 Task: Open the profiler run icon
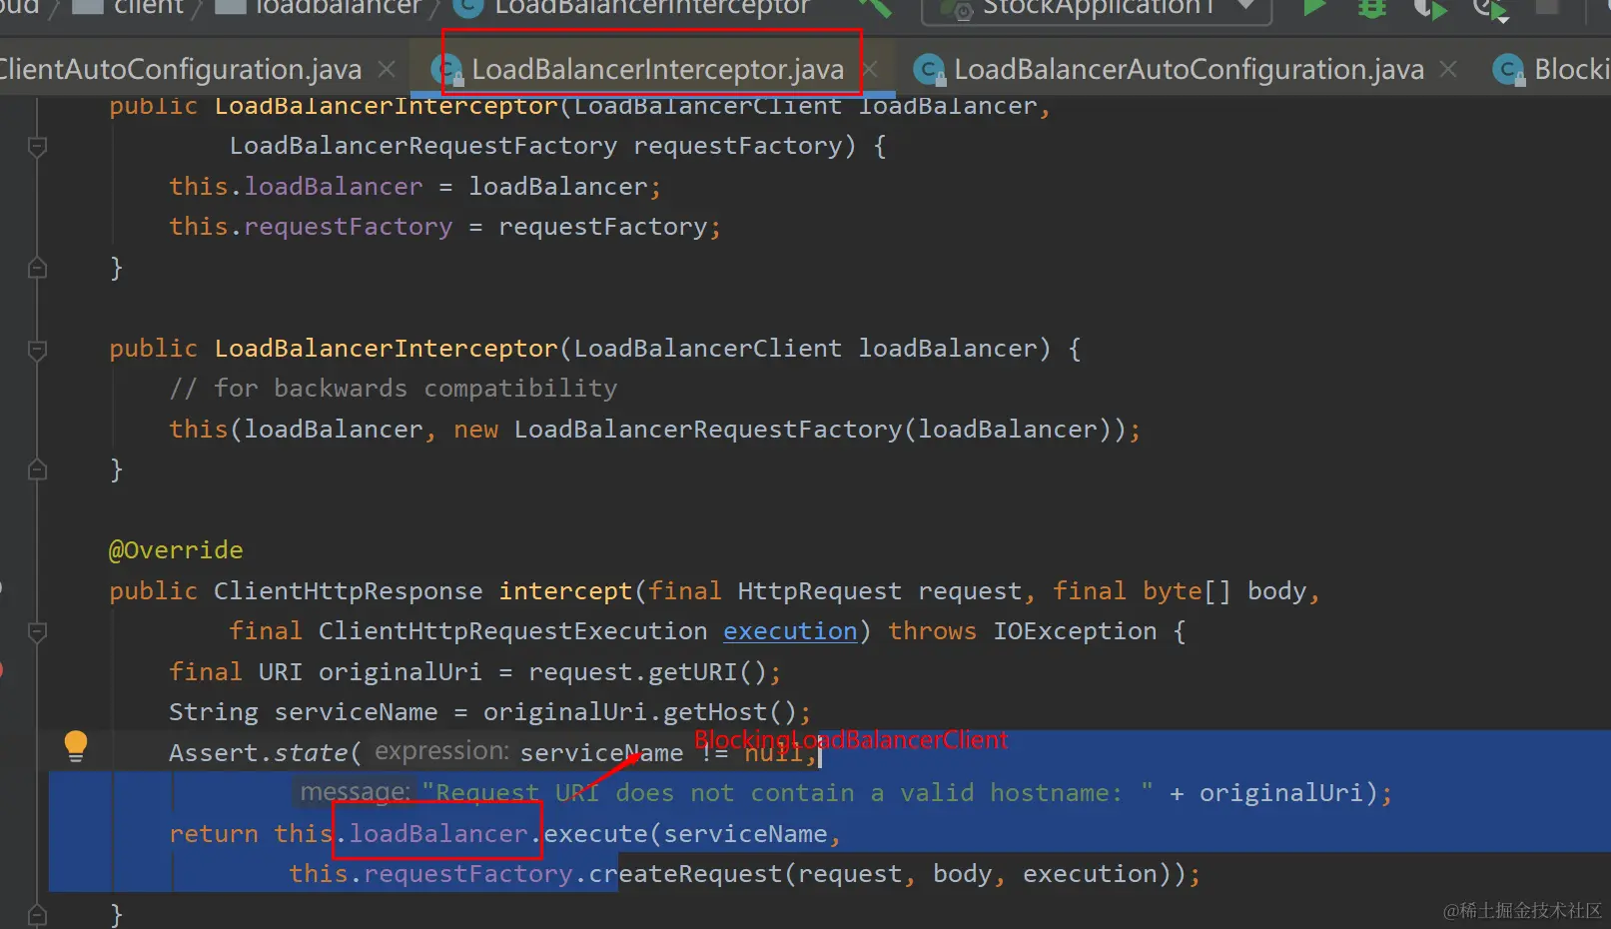tap(1490, 9)
